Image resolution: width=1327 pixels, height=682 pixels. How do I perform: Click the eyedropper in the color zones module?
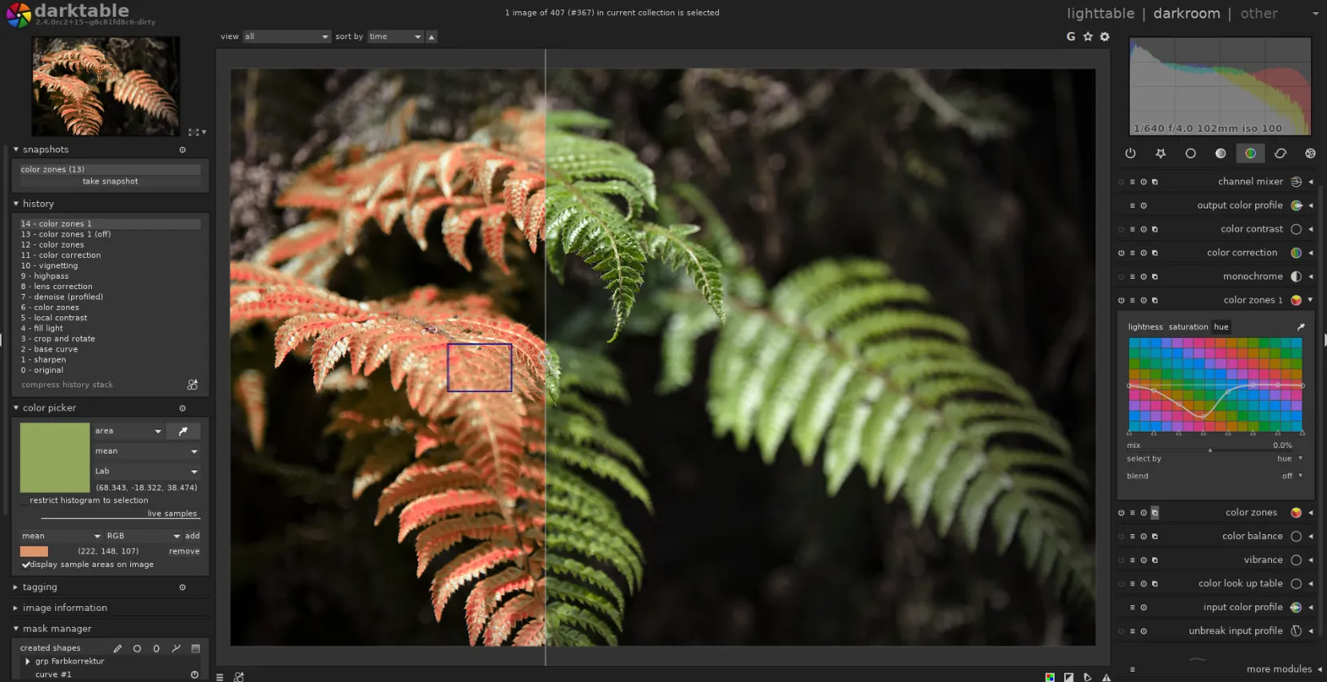(1300, 327)
